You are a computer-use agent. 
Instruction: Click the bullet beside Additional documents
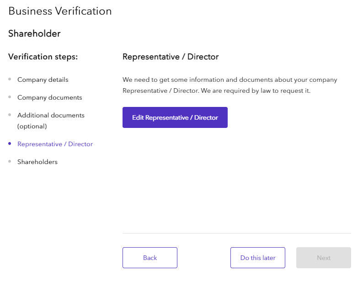(x=10, y=115)
